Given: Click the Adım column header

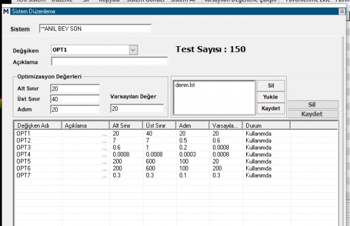Looking at the screenshot, I should [192, 126].
